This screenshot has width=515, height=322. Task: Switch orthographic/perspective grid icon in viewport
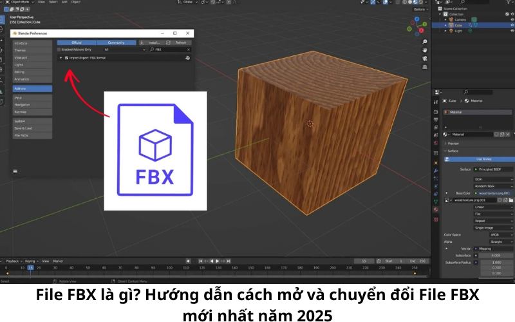coord(425,67)
